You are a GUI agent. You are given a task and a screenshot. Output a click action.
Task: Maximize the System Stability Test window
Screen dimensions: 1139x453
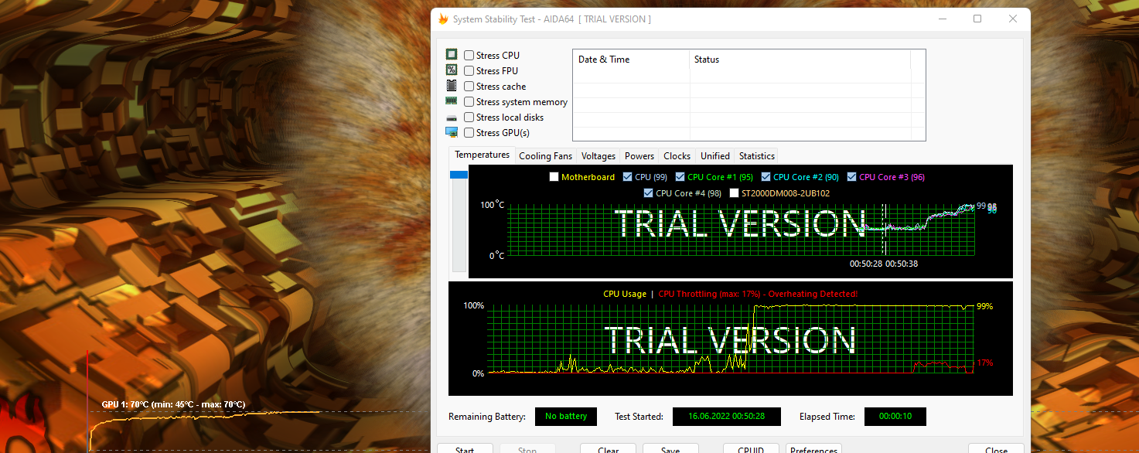977,19
